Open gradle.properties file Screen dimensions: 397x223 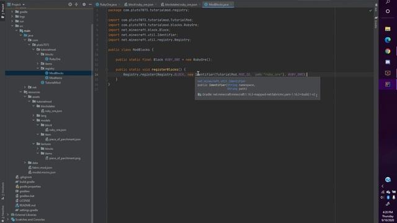[x=28, y=186]
